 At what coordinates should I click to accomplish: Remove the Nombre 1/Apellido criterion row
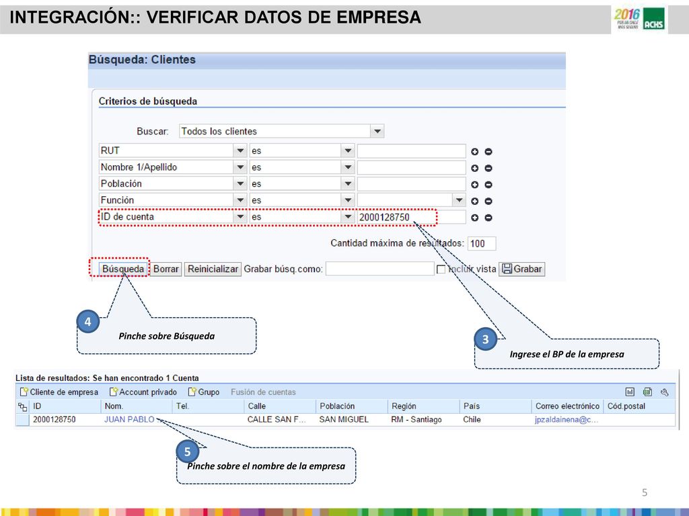click(x=488, y=168)
